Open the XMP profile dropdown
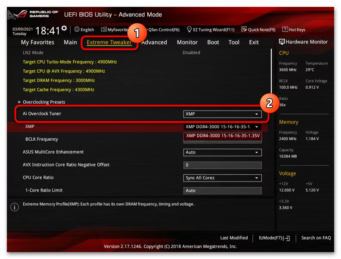Image resolution: width=341 pixels, height=259 pixels. 222,126
